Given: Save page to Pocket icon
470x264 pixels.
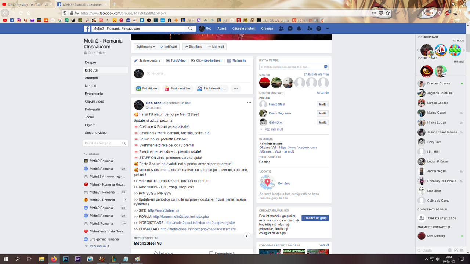Looking at the screenshot, I should coord(381,13).
